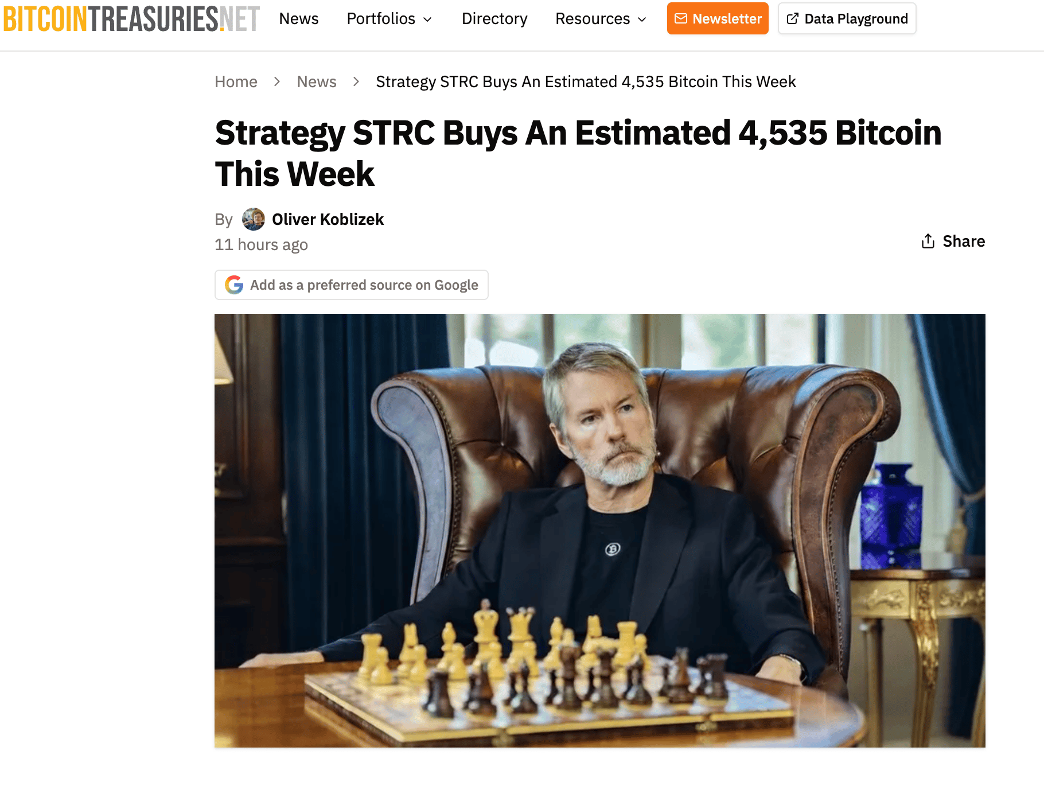The width and height of the screenshot is (1044, 786).
Task: Click the article's chess photo thumbnail
Action: click(x=600, y=531)
